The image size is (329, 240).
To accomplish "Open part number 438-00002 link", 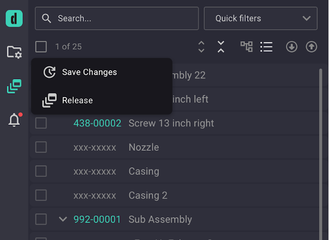I will [x=97, y=123].
